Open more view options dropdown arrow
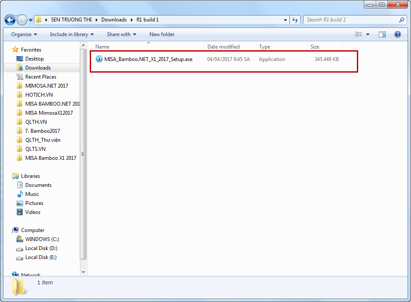Image resolution: width=411 pixels, height=302 pixels. click(x=368, y=34)
